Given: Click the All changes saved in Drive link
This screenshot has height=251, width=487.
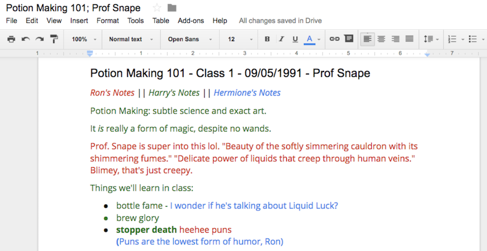Looking at the screenshot, I should (280, 21).
